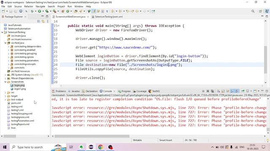Switch to the TestNG tab
This screenshot has height=151, width=270.
pos(154,91)
